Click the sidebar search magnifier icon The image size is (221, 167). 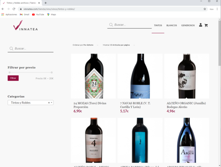(x=11, y=49)
